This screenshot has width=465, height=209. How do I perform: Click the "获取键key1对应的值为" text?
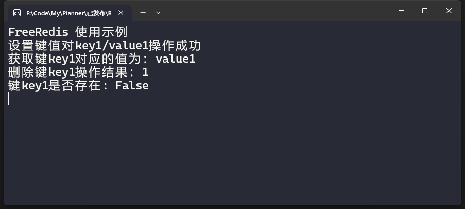78,59
